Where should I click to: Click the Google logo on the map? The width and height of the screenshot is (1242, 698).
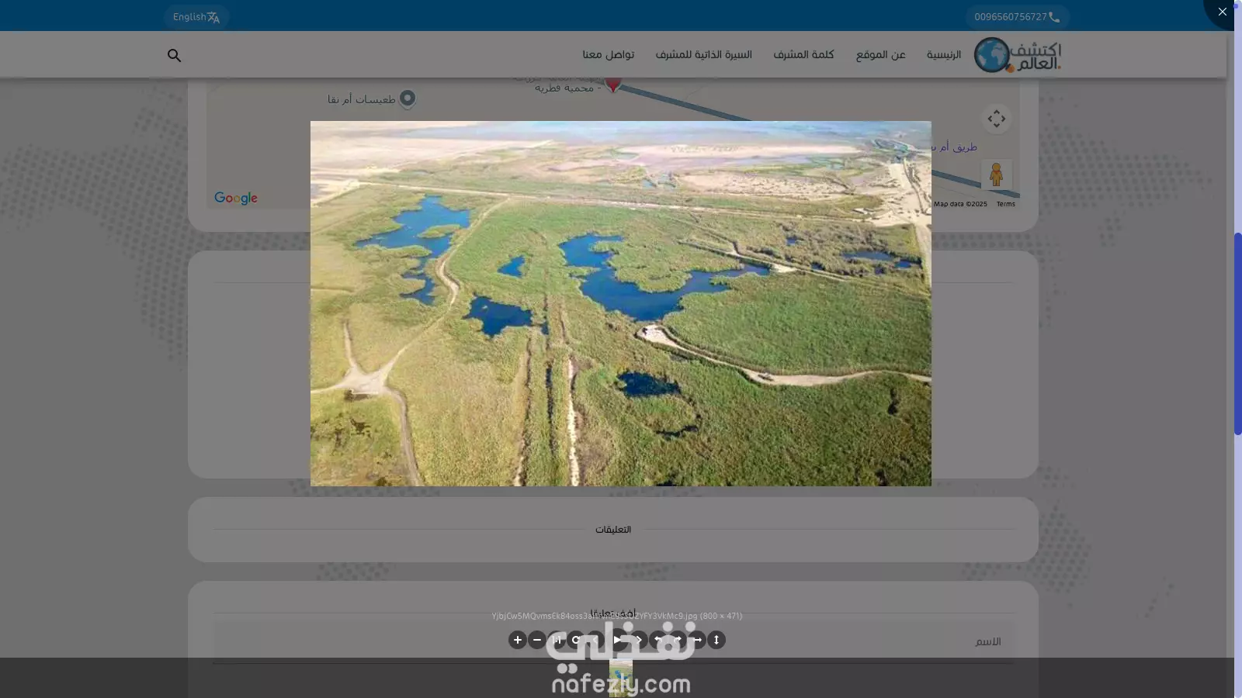(236, 198)
